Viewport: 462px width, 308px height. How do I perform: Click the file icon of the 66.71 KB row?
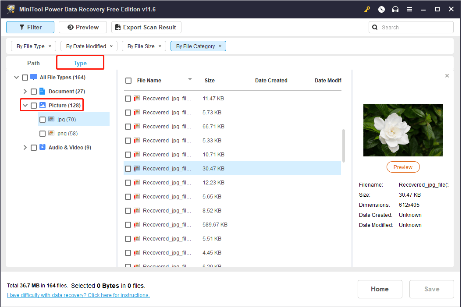coord(137,127)
